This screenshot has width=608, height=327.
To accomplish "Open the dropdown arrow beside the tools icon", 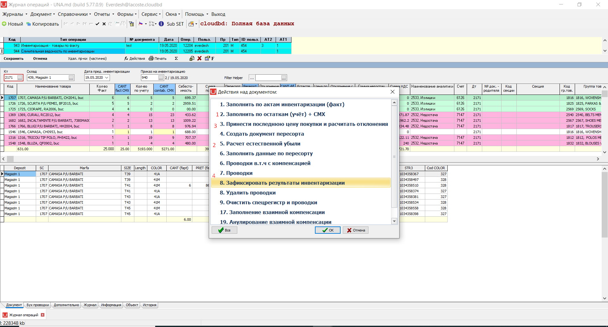I will click(x=196, y=24).
